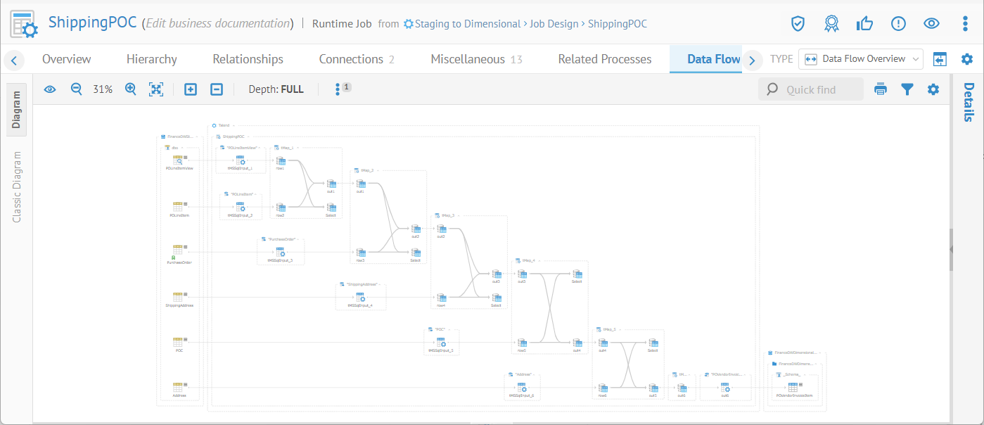Open the Related Processes tab
The width and height of the screenshot is (984, 425).
604,59
